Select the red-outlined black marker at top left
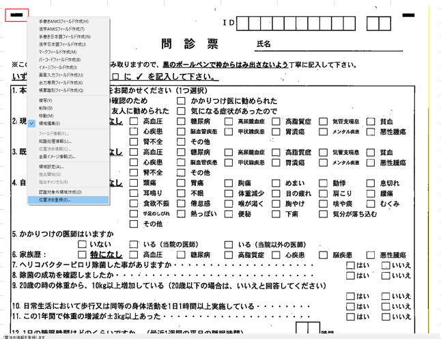This screenshot has height=339, width=441. click(16, 15)
